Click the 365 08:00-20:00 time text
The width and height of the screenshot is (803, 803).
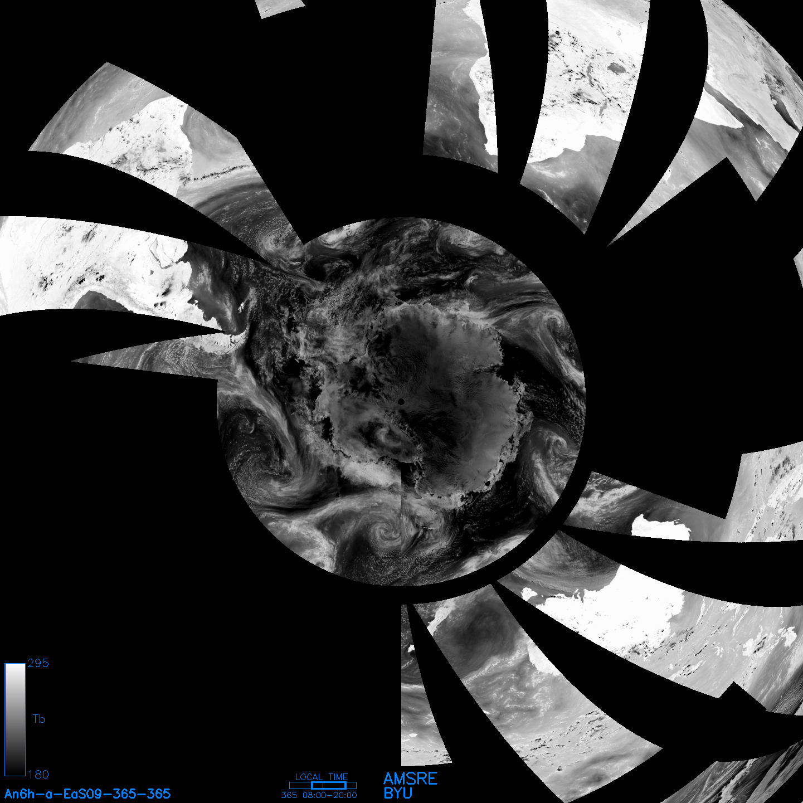click(319, 795)
